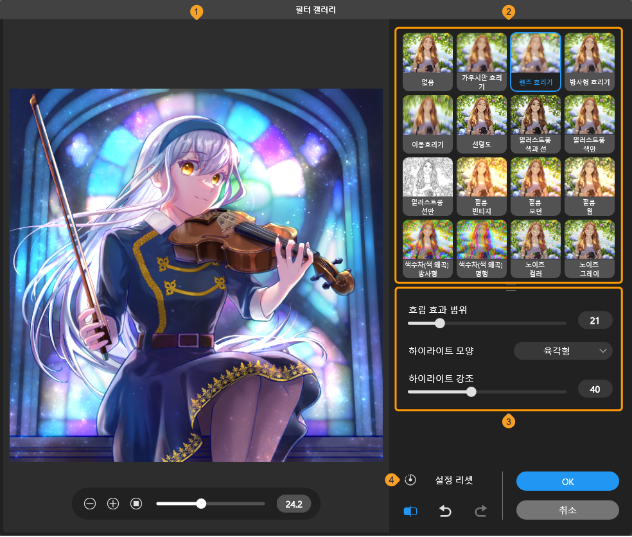Click the violinist preview image
The height and width of the screenshot is (537, 632).
tap(197, 275)
